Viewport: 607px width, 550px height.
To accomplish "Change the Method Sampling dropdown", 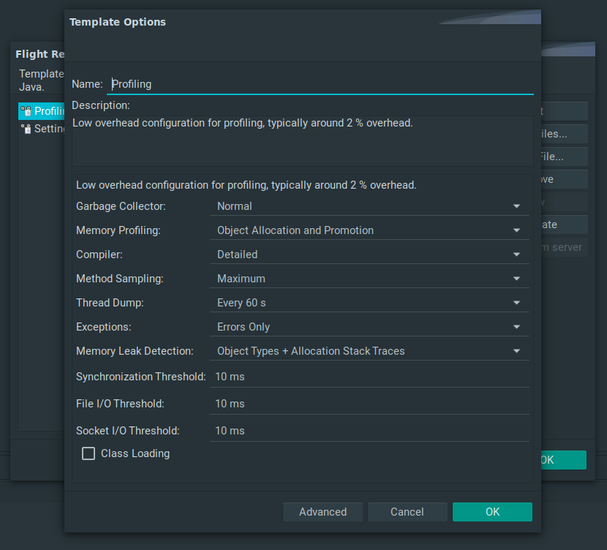I will (x=370, y=279).
